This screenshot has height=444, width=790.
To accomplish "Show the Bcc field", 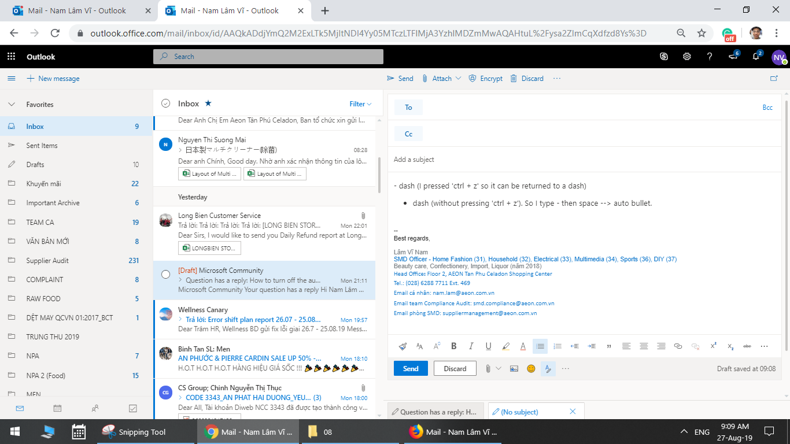I will (x=767, y=108).
